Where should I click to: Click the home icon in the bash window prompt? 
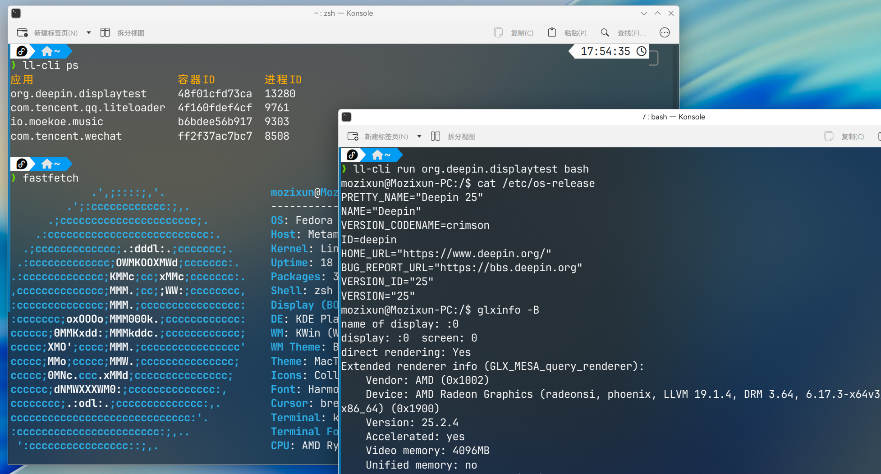pyautogui.click(x=377, y=155)
